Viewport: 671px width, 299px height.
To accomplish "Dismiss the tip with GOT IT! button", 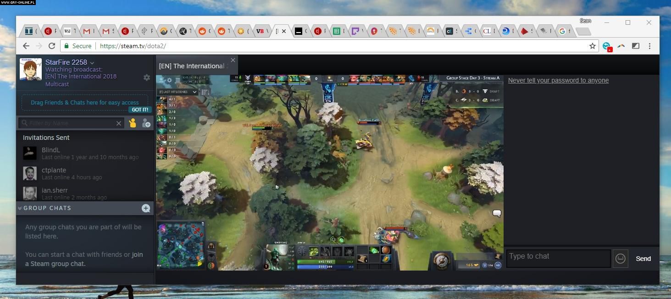I will click(139, 110).
